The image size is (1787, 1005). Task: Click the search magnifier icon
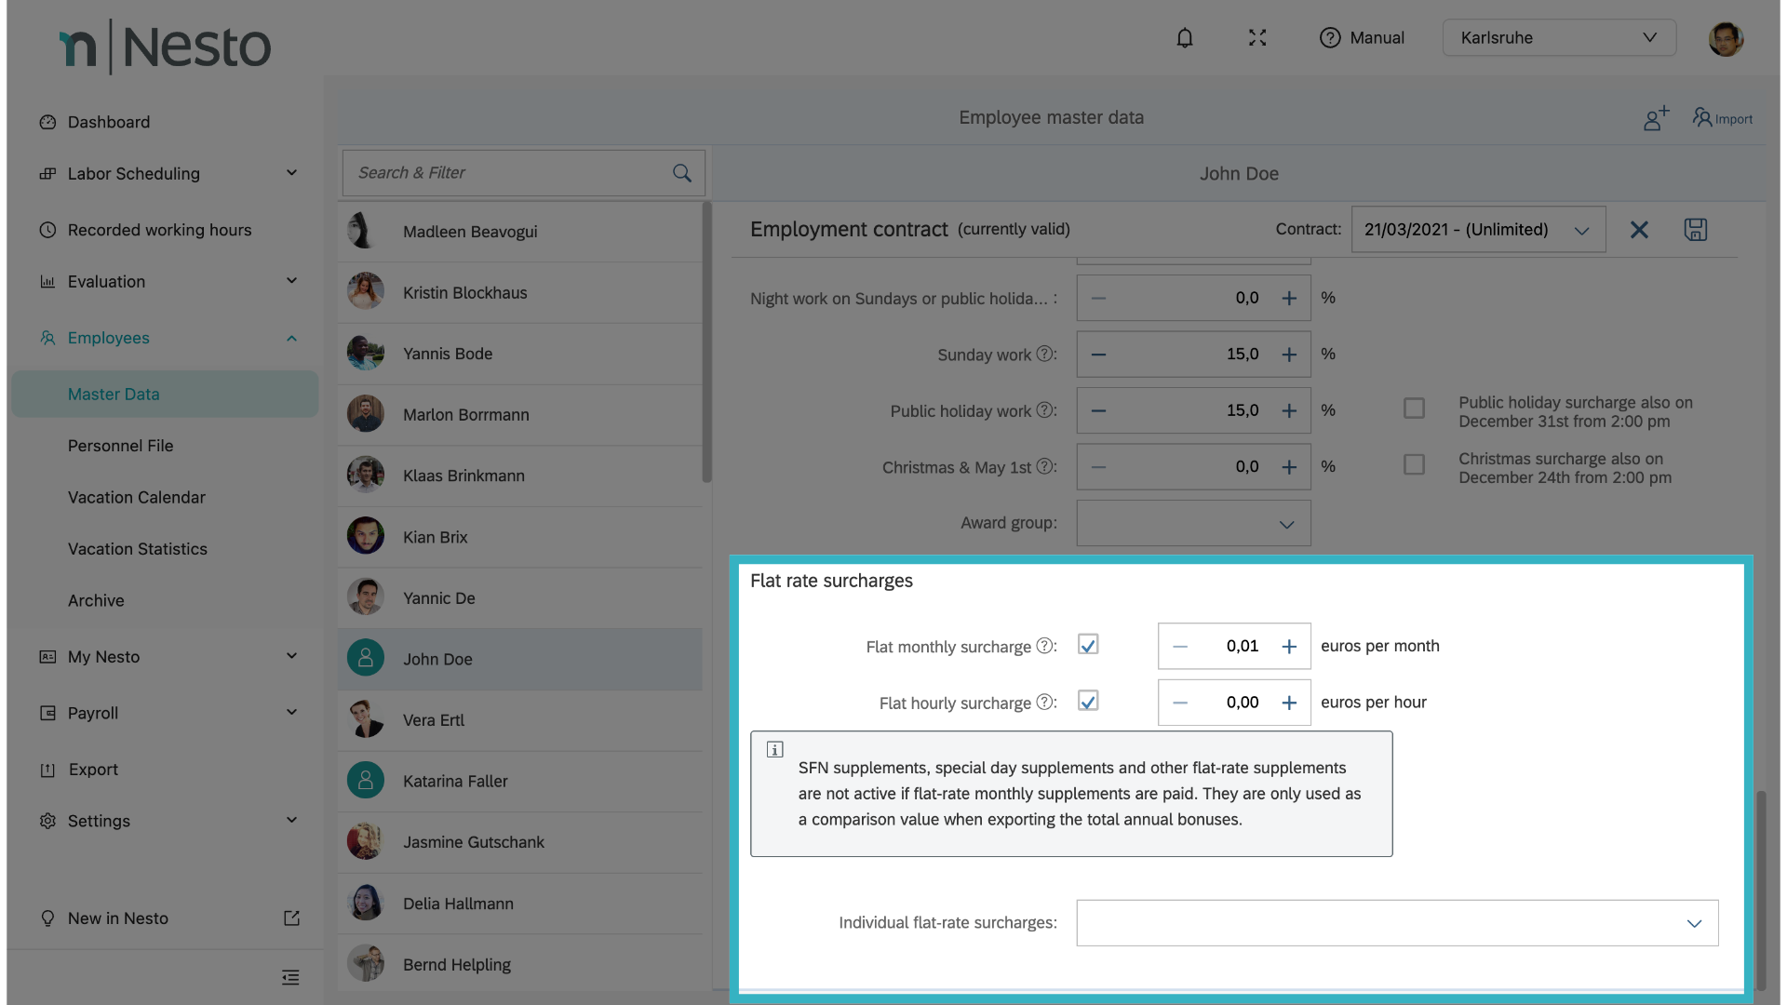click(681, 173)
